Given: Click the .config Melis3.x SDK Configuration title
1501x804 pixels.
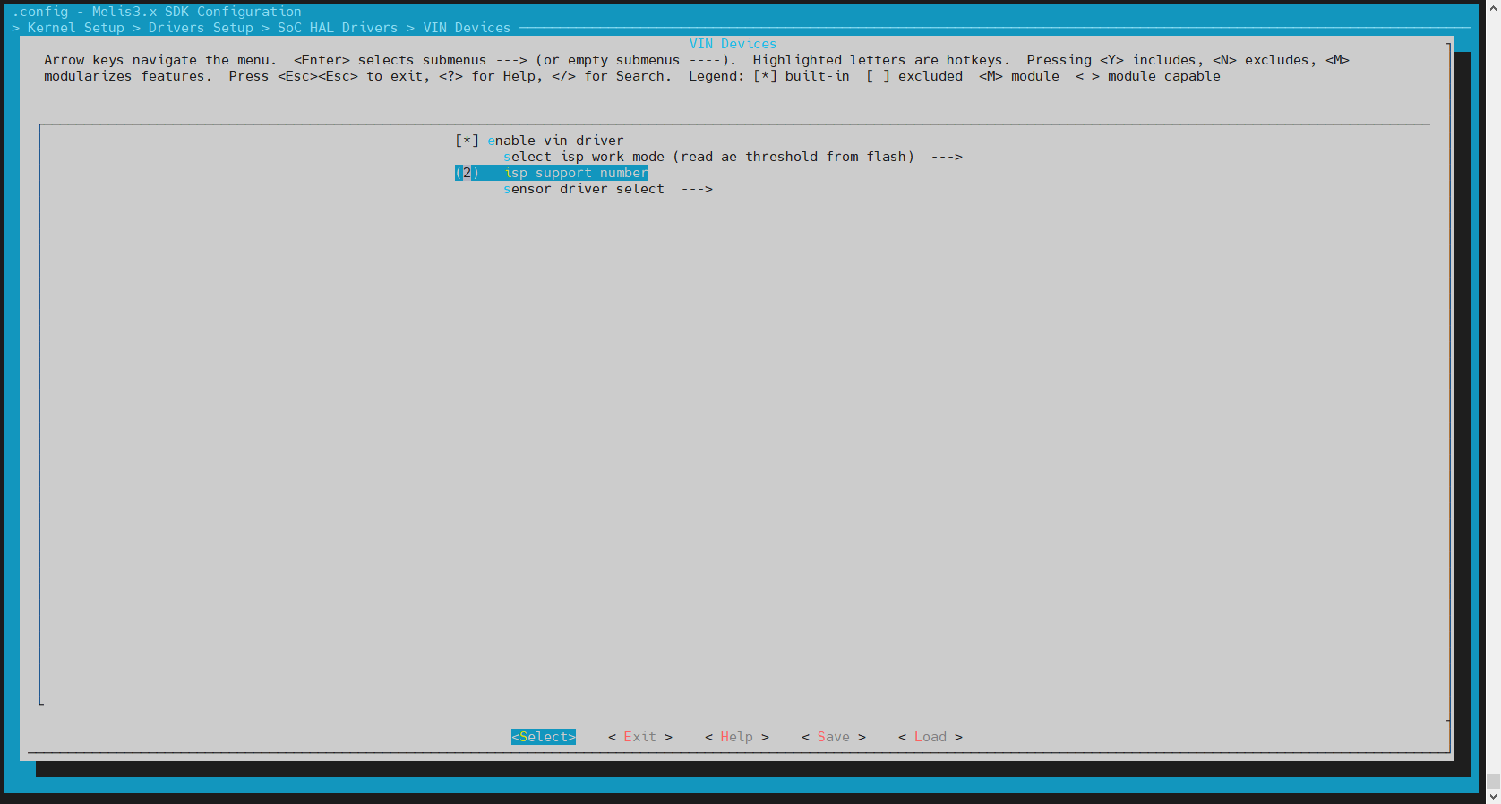Looking at the screenshot, I should click(157, 12).
